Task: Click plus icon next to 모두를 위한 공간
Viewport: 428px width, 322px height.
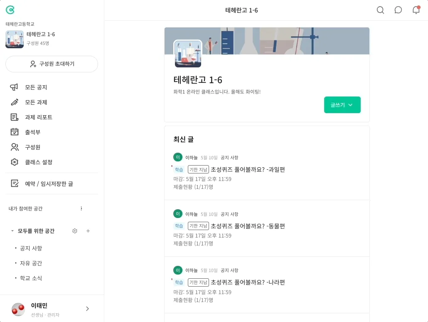Action: click(88, 231)
